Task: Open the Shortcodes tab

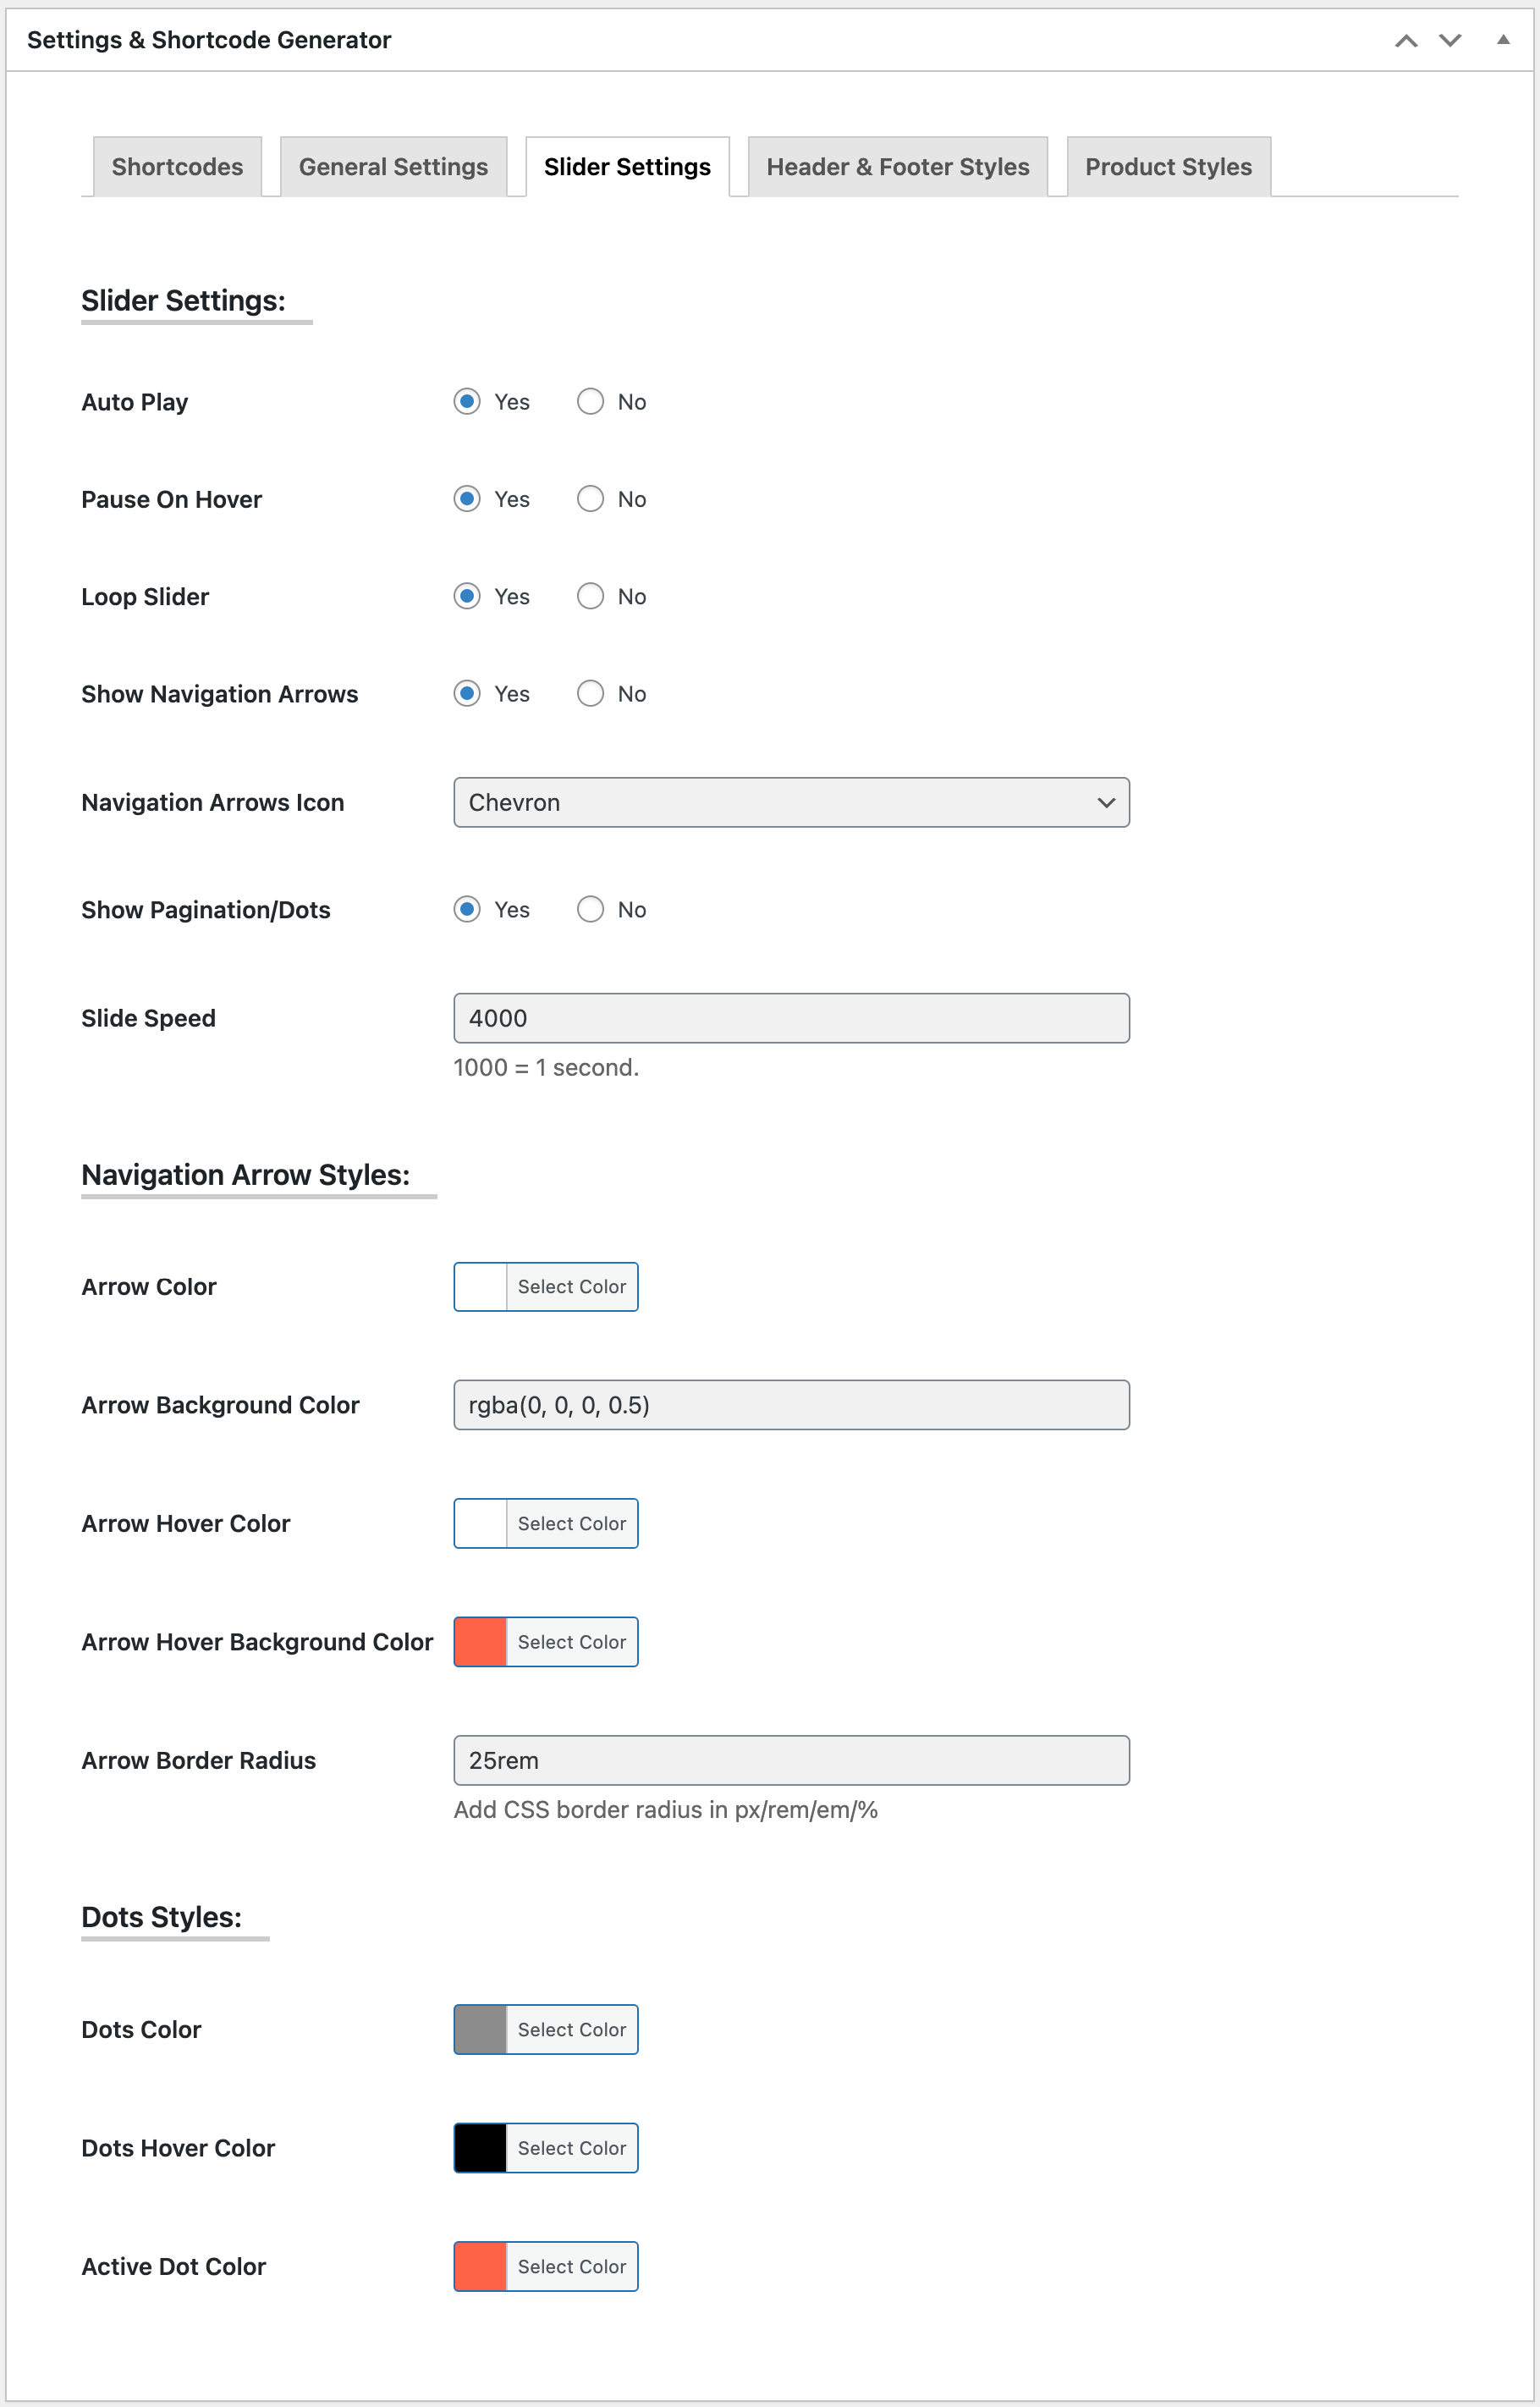Action: point(177,167)
